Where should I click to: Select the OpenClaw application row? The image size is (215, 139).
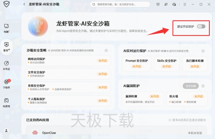(117, 131)
